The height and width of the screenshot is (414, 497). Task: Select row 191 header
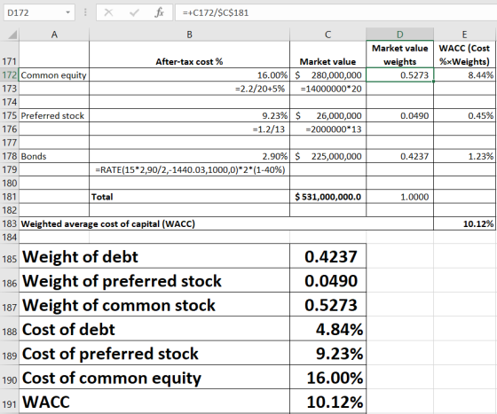click(9, 402)
